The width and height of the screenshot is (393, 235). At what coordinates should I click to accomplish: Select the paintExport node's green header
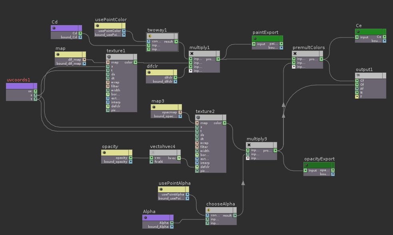267,38
